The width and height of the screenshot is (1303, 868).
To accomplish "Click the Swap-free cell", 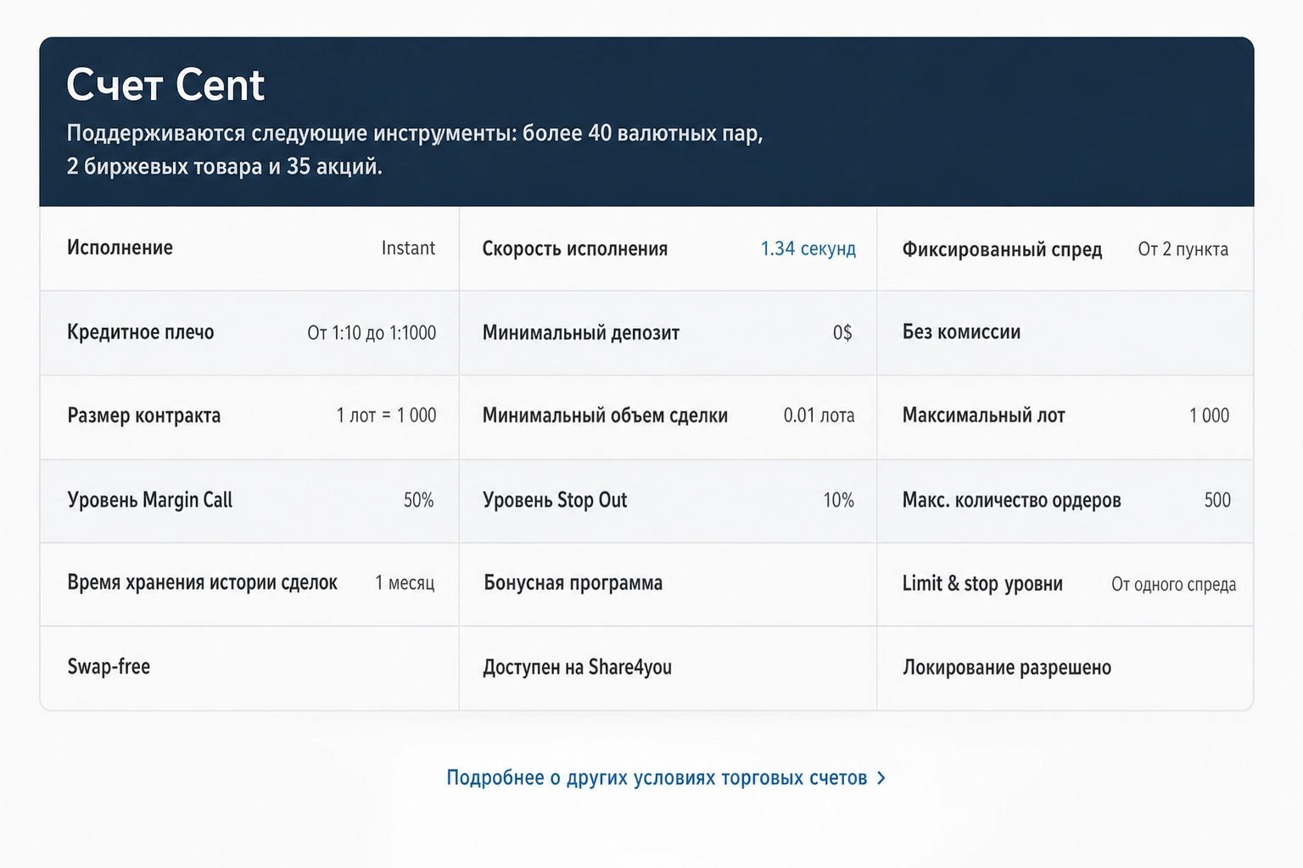I will click(x=249, y=668).
